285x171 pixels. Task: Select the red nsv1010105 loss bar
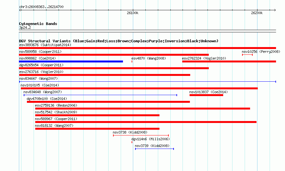pos(139,88)
